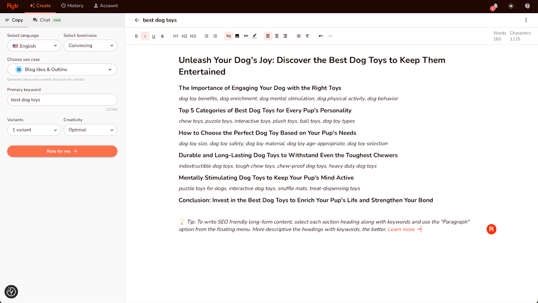This screenshot has height=303, width=538.
Task: Click the Conclusion heading line
Action: tap(306, 200)
